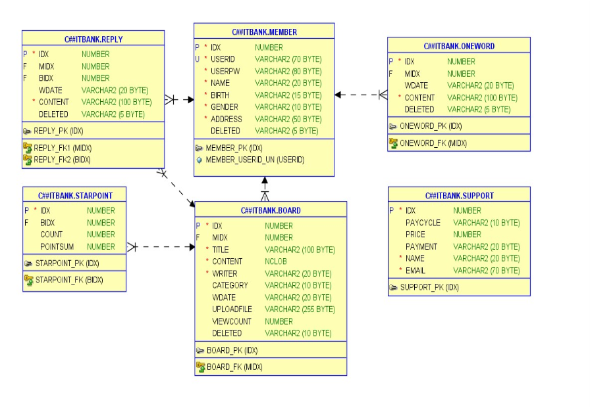Click the BOARD_FK (MIDX) constraint label
This screenshot has height=408, width=590.
(234, 367)
